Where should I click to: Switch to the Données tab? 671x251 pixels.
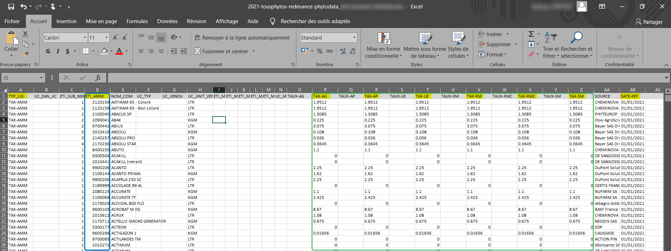[167, 21]
